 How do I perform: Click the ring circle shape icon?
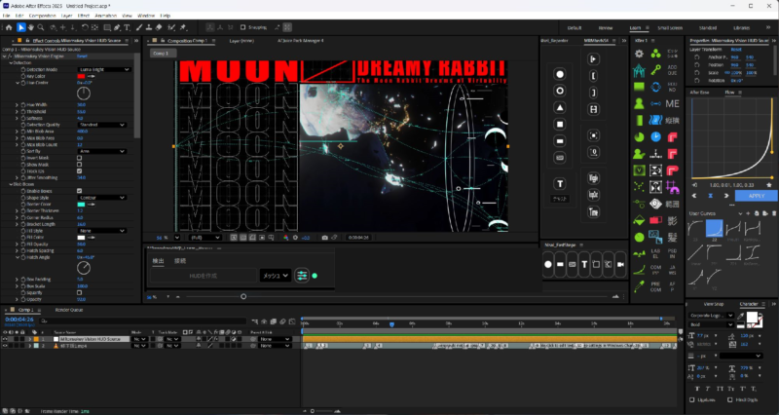(x=560, y=91)
